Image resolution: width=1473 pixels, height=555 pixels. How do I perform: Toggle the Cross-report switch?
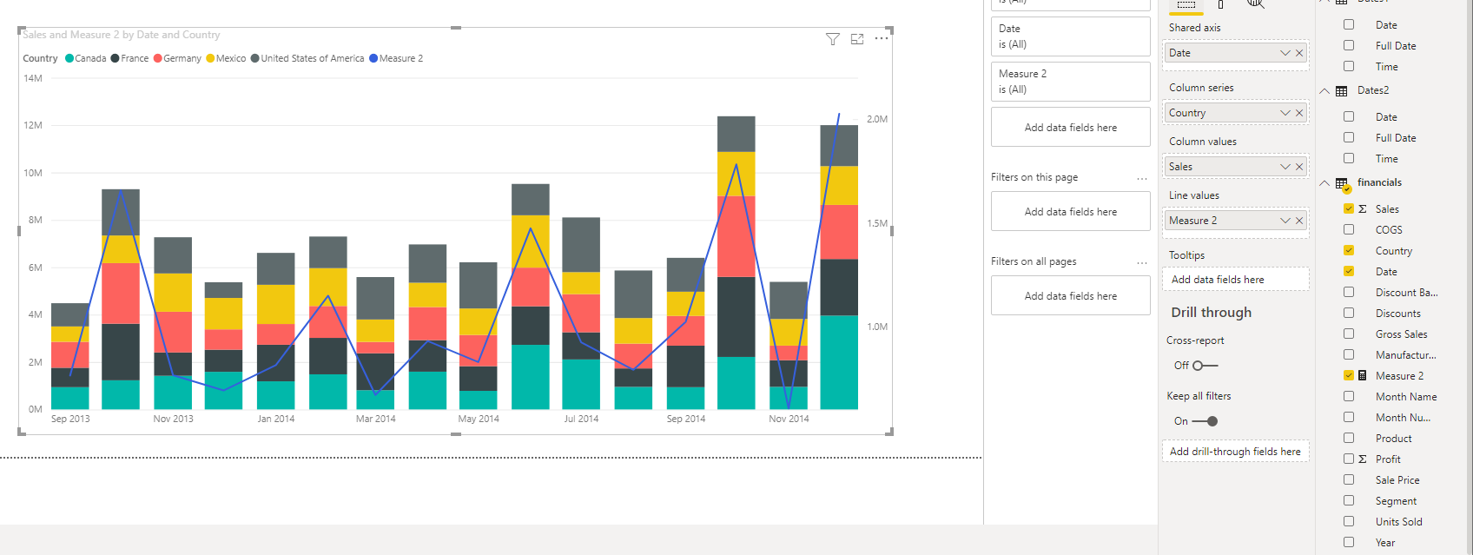click(x=1205, y=366)
